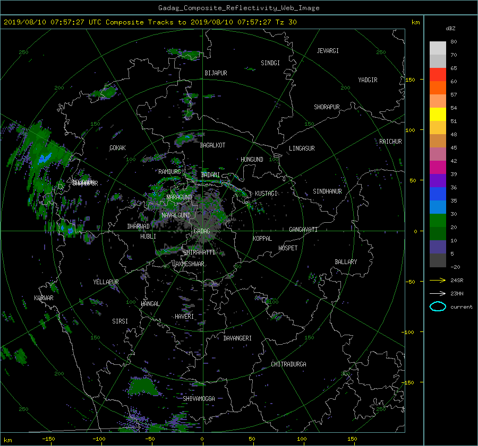Pick the dusty pink 42-45 dBZ swatch
Viewport: 478px width, 446px height.
click(438, 154)
